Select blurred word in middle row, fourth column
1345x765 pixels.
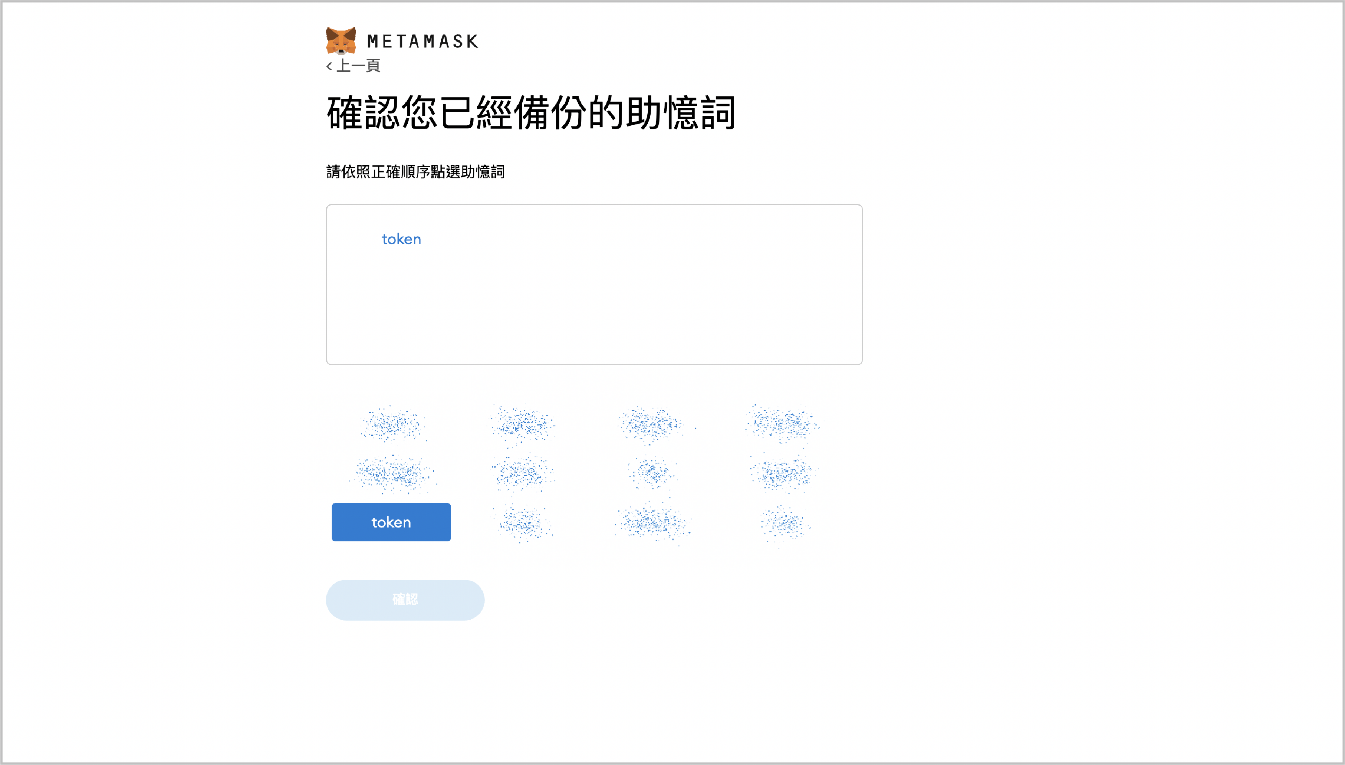pyautogui.click(x=783, y=473)
